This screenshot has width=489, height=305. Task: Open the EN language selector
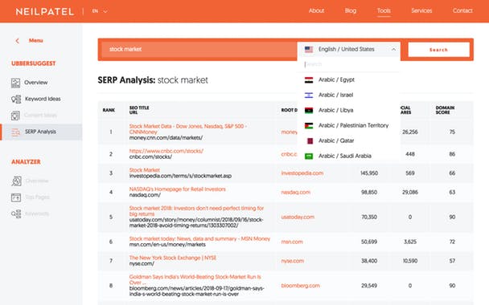pos(100,11)
